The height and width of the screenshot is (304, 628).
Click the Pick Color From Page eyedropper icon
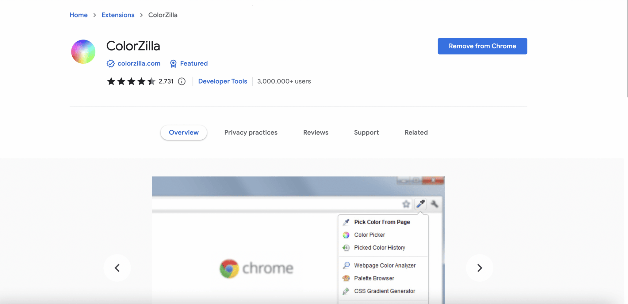[346, 222]
